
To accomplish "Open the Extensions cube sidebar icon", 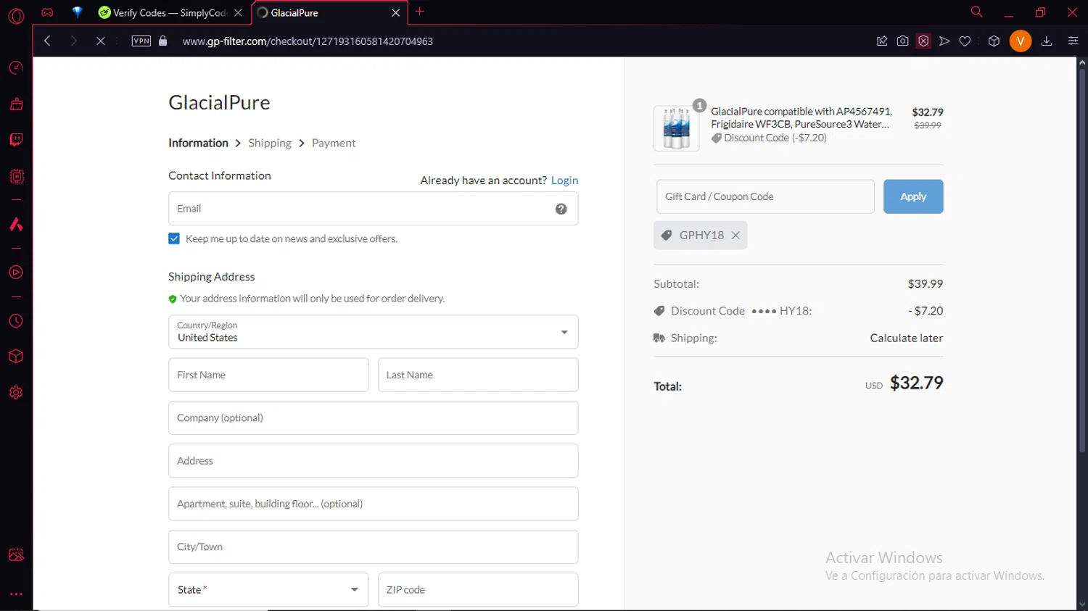I will point(16,357).
